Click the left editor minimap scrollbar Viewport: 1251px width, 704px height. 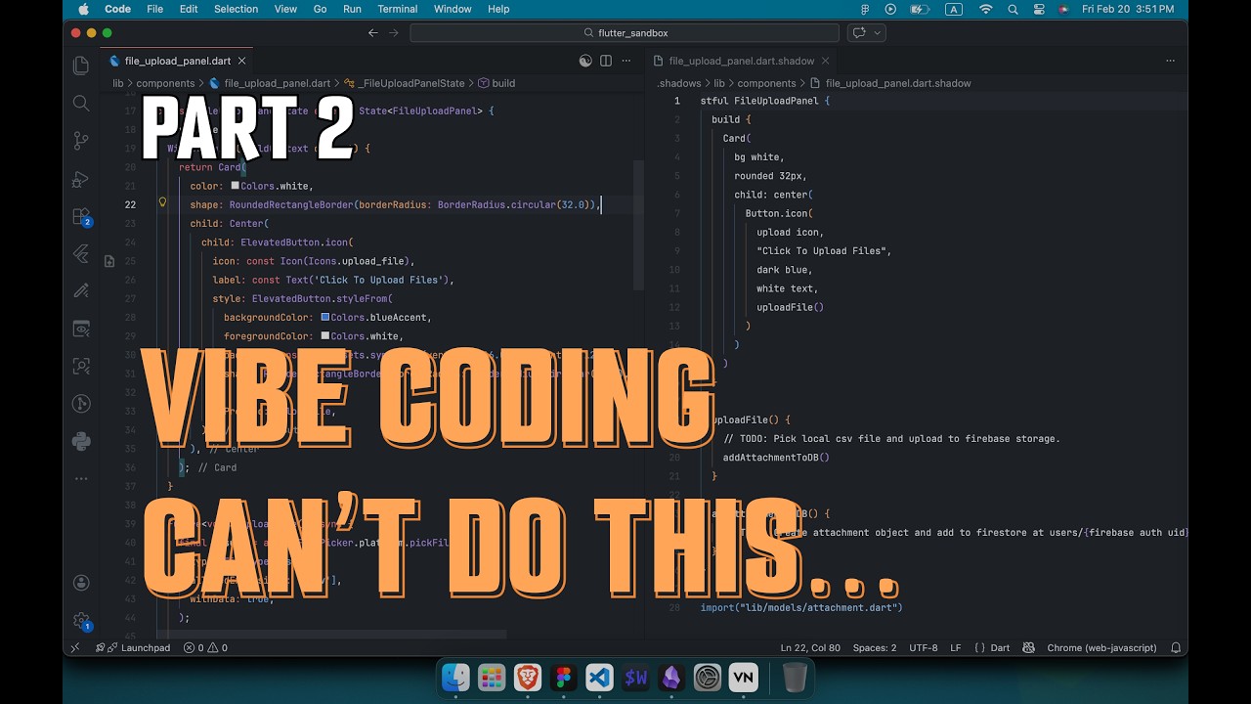click(639, 225)
